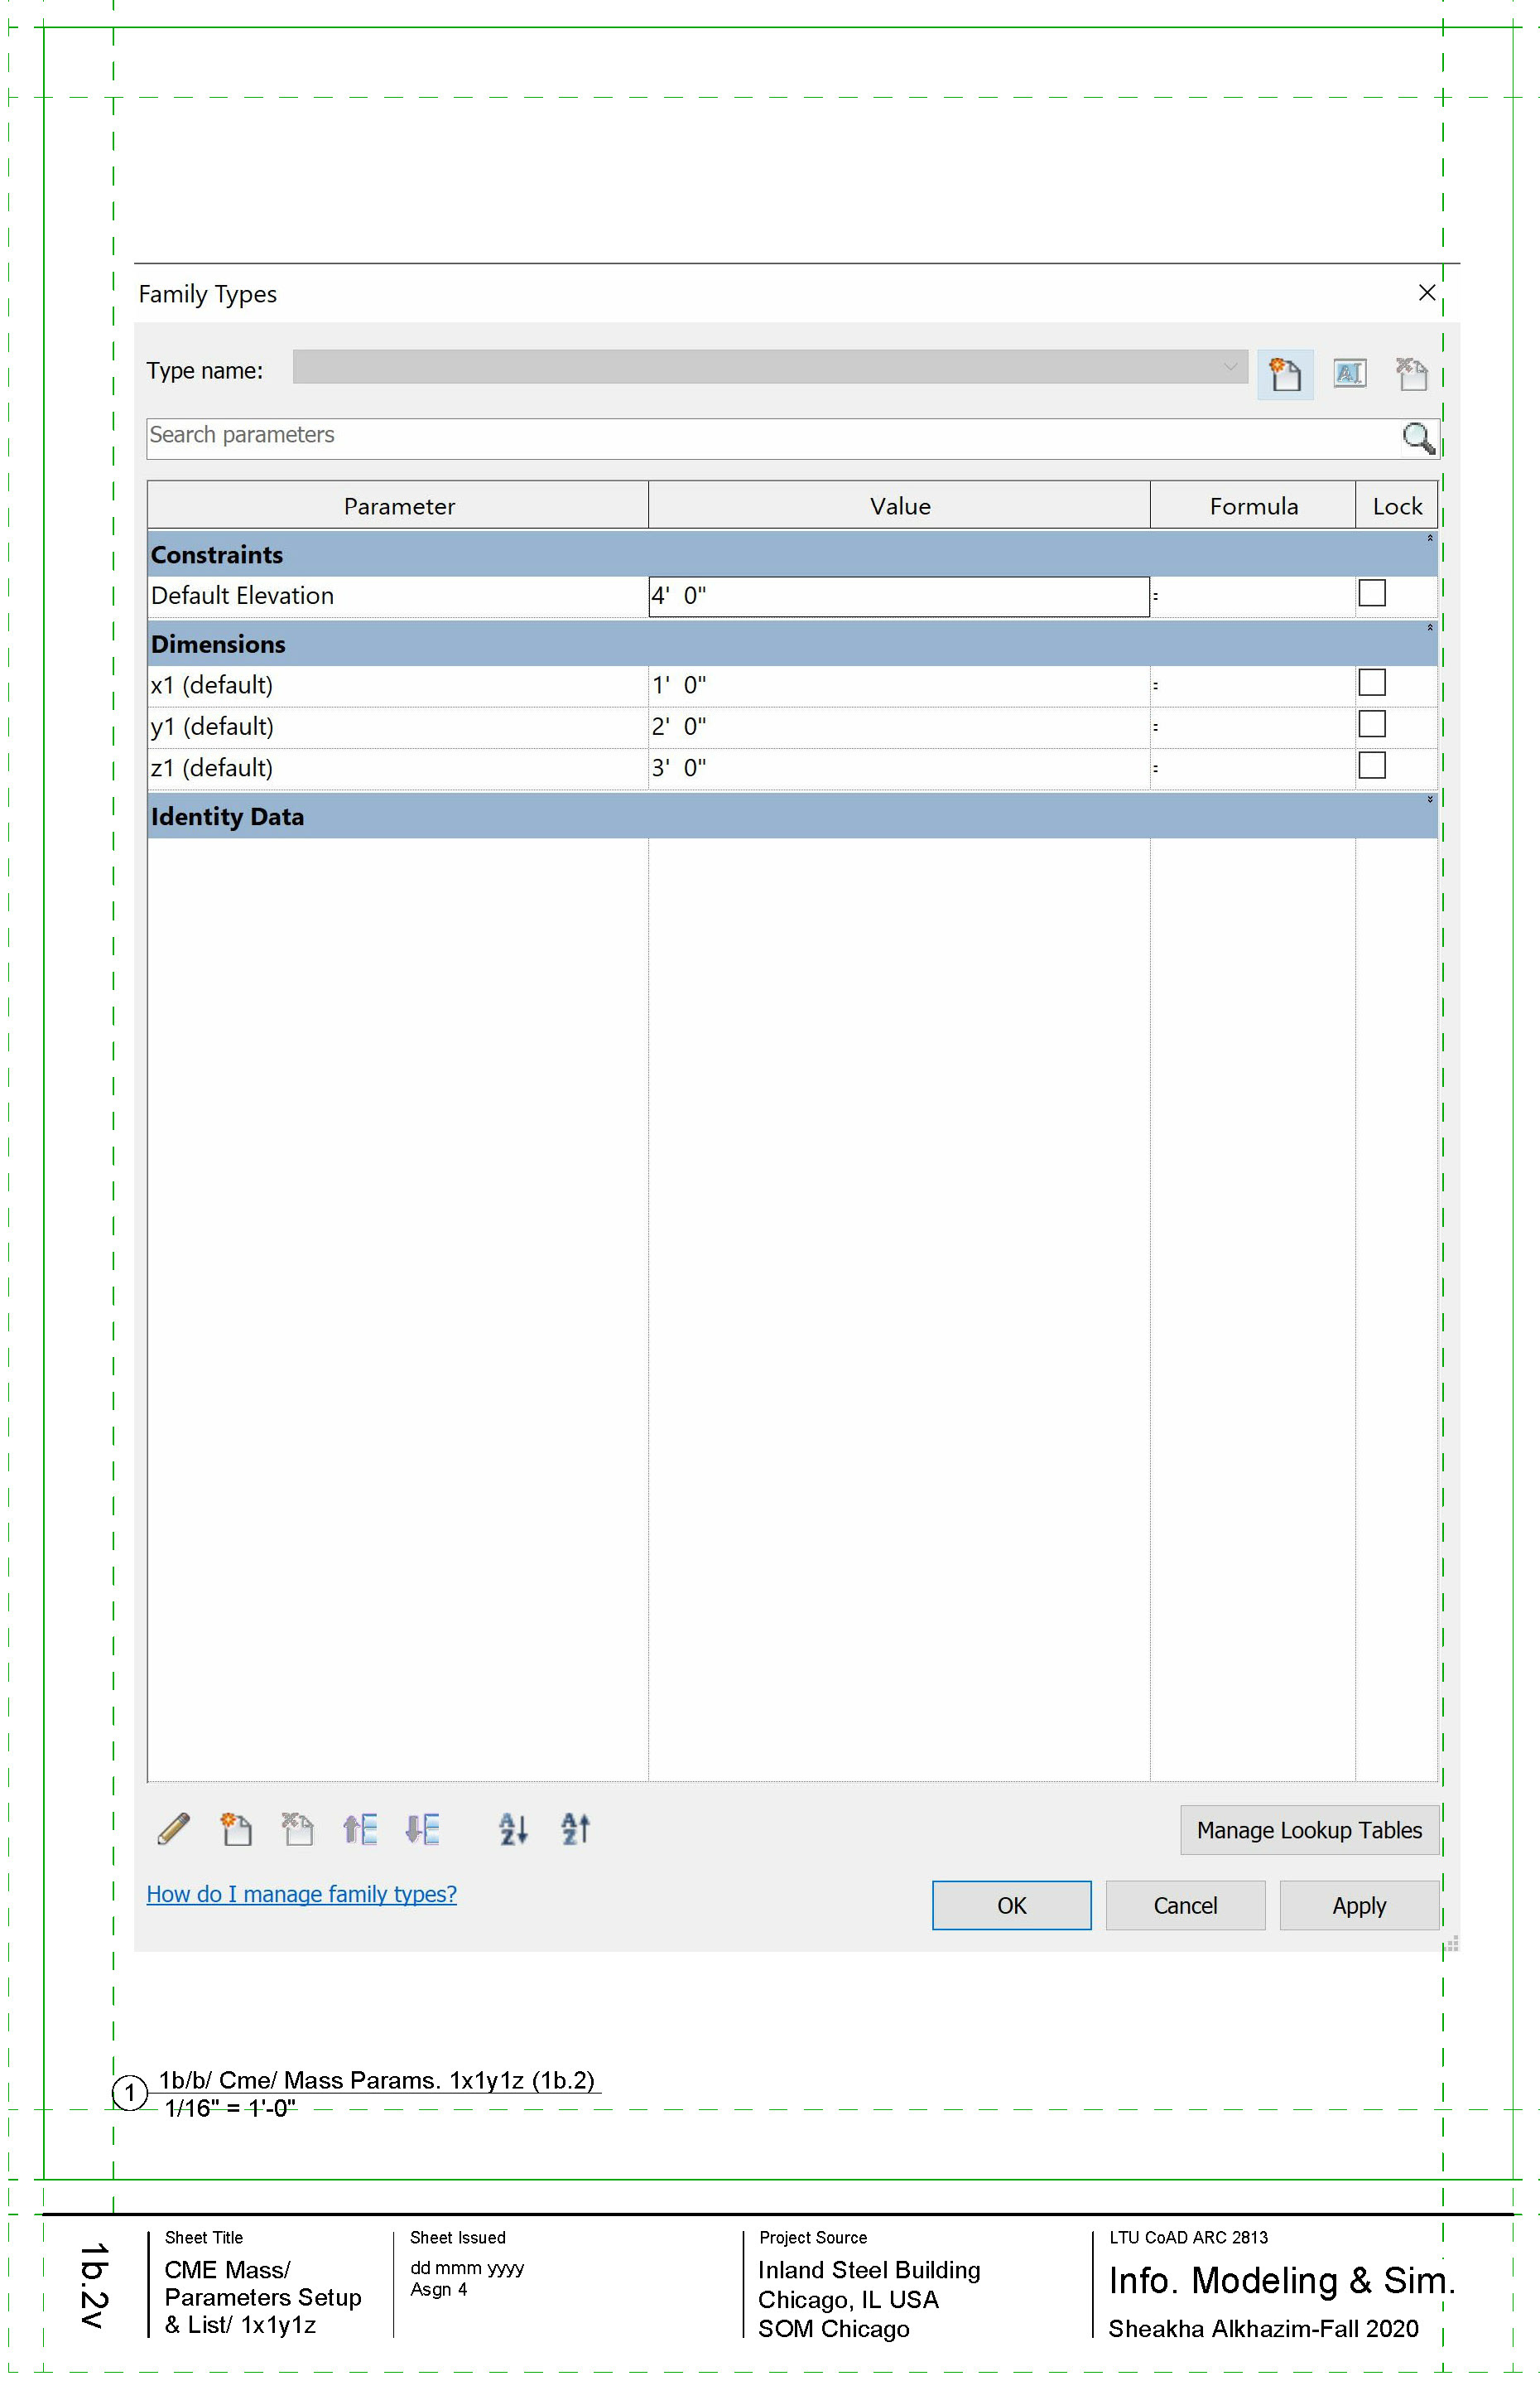Collapse the Constraints group
Screen dimensions: 1540x2381
[1430, 539]
